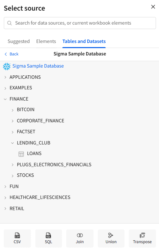Collapse the FINANCE folder
Image resolution: width=159 pixels, height=250 pixels.
click(5, 99)
